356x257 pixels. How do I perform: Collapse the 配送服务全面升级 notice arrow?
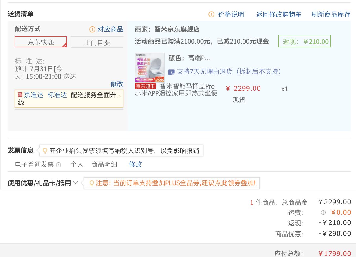(x=119, y=96)
